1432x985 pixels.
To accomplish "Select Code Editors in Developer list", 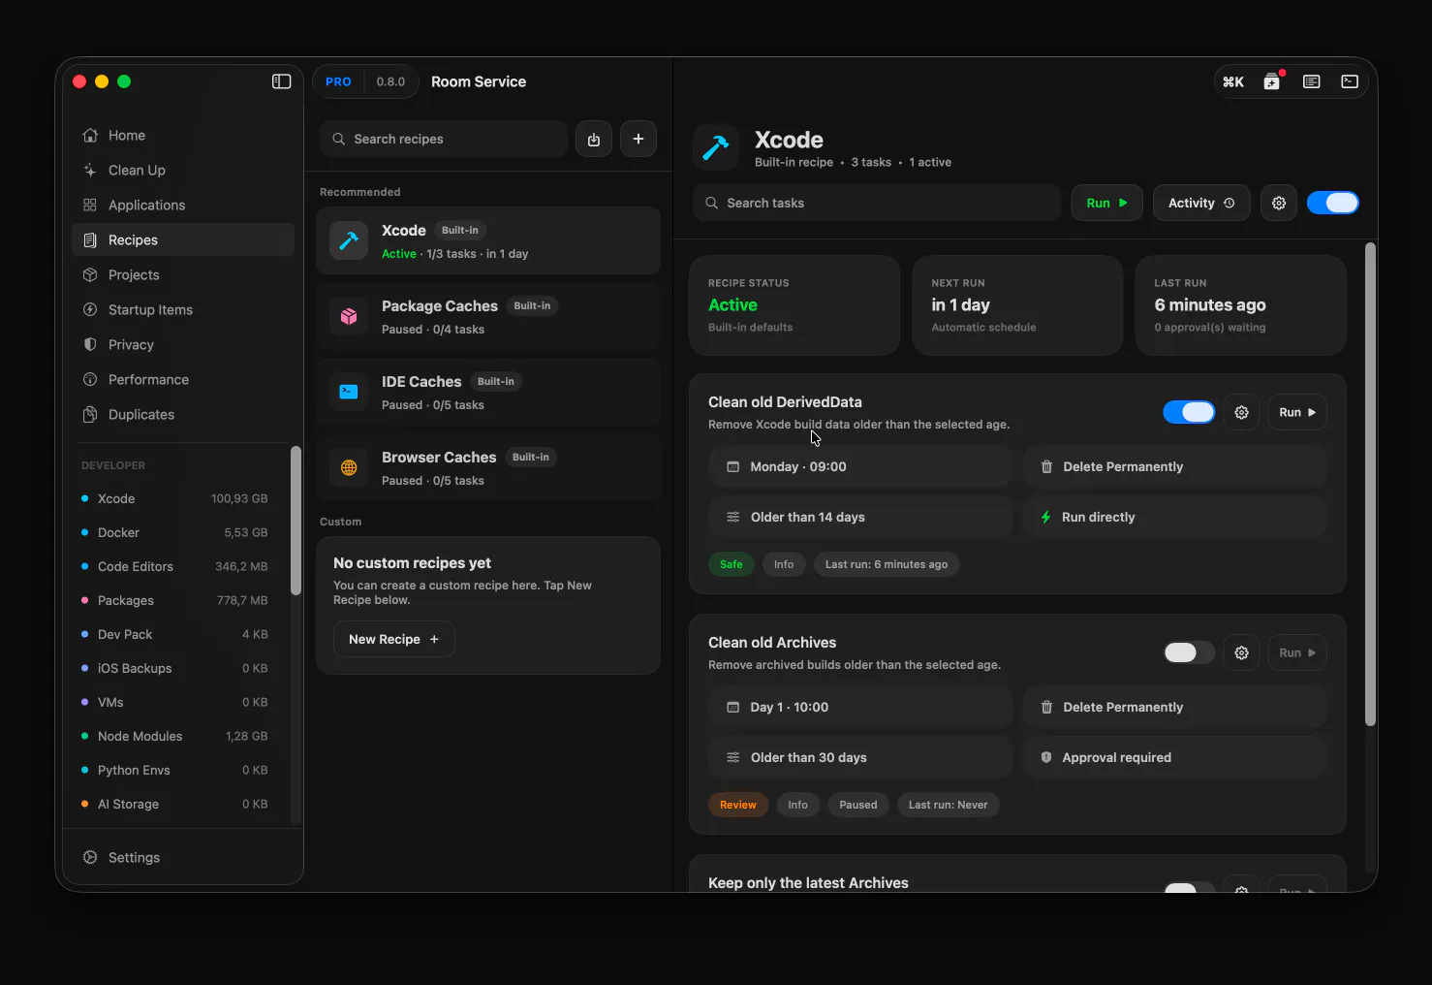I will (x=174, y=566).
